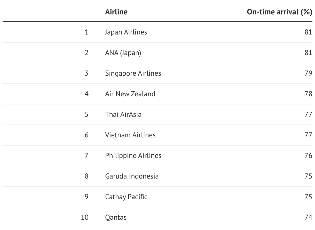315x230 pixels.
Task: Click Qantas' on-time value 74
Action: pyautogui.click(x=308, y=217)
